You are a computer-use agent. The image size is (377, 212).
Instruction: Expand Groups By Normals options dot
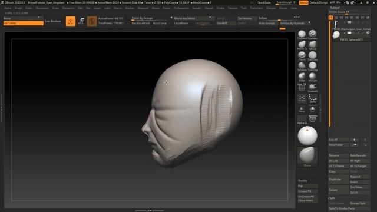tap(309, 22)
